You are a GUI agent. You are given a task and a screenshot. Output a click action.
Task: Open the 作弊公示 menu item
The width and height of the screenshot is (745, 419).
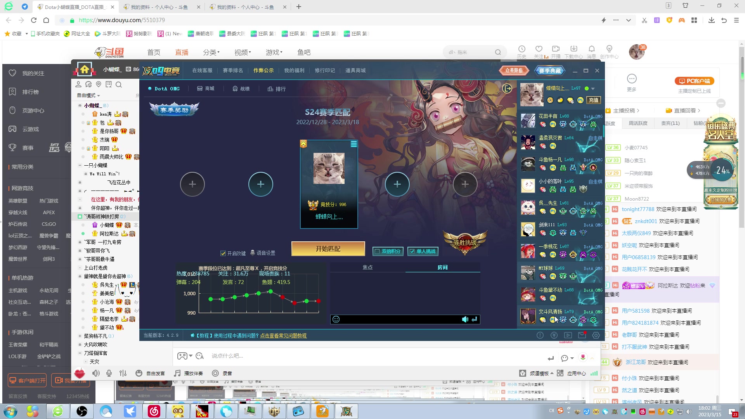coord(263,70)
